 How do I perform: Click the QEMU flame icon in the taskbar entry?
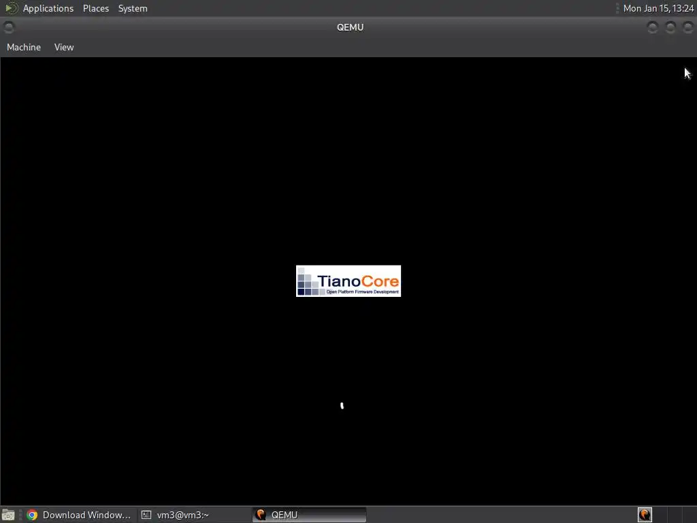coord(261,515)
